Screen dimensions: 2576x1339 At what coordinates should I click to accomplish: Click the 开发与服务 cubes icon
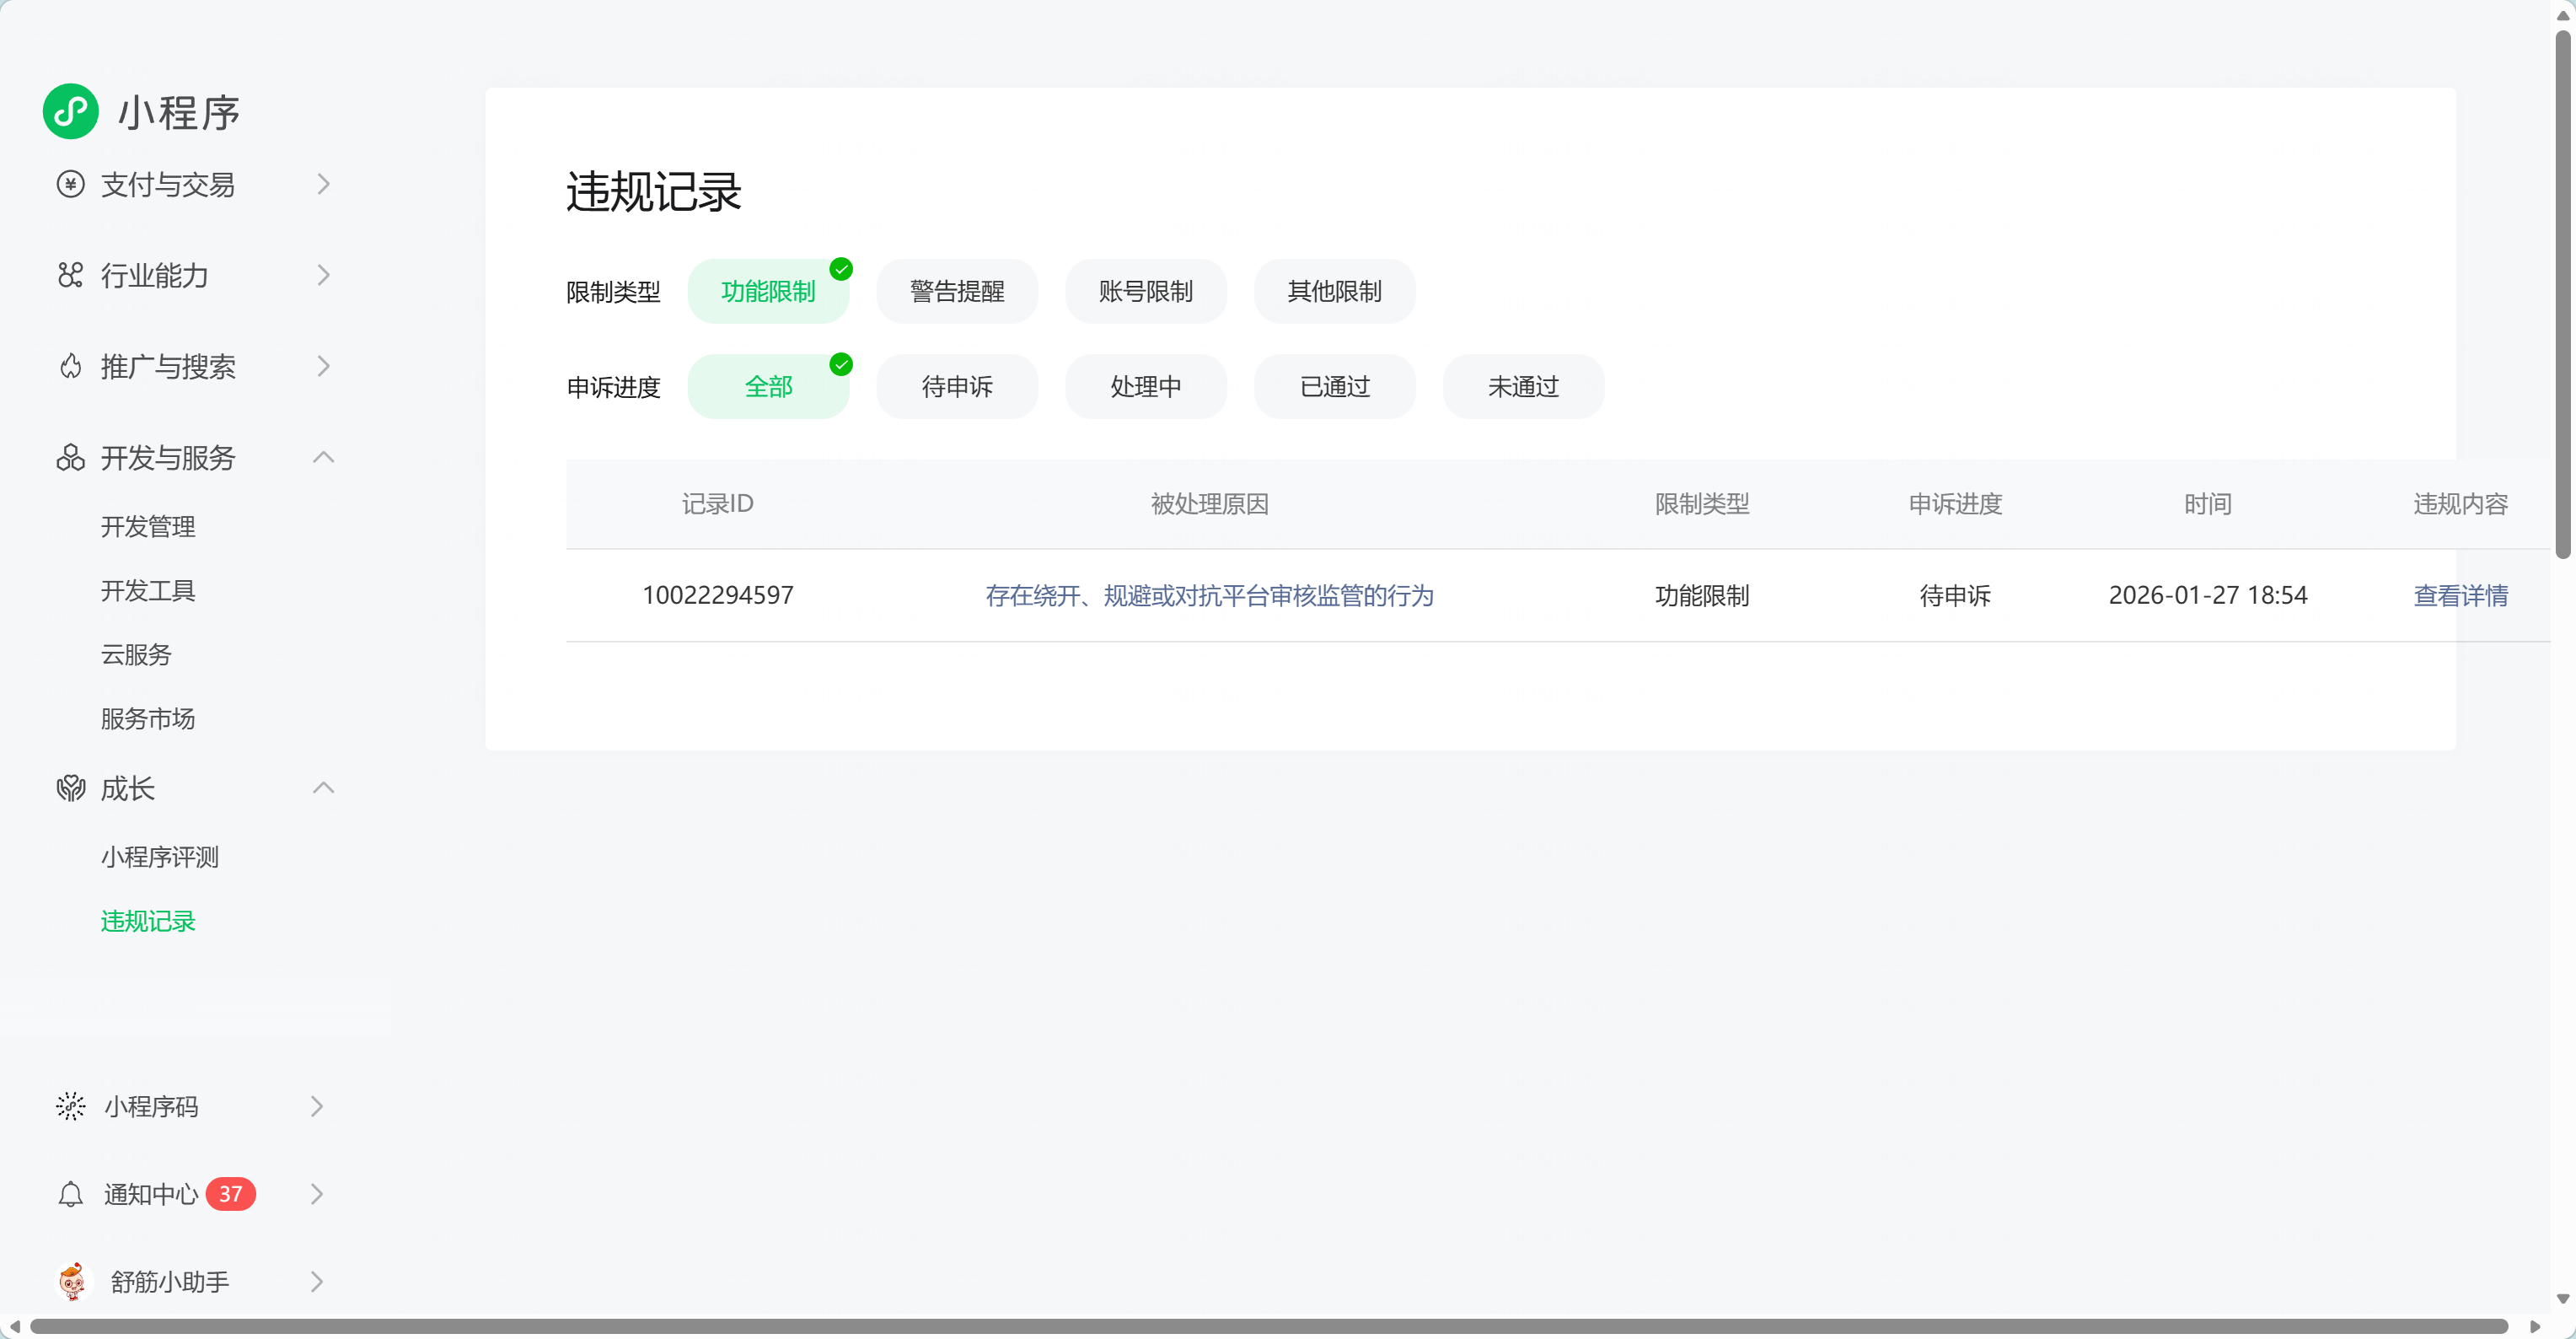click(70, 458)
